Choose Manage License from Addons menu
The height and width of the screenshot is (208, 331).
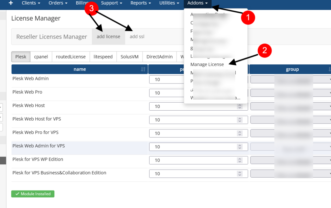click(x=207, y=64)
